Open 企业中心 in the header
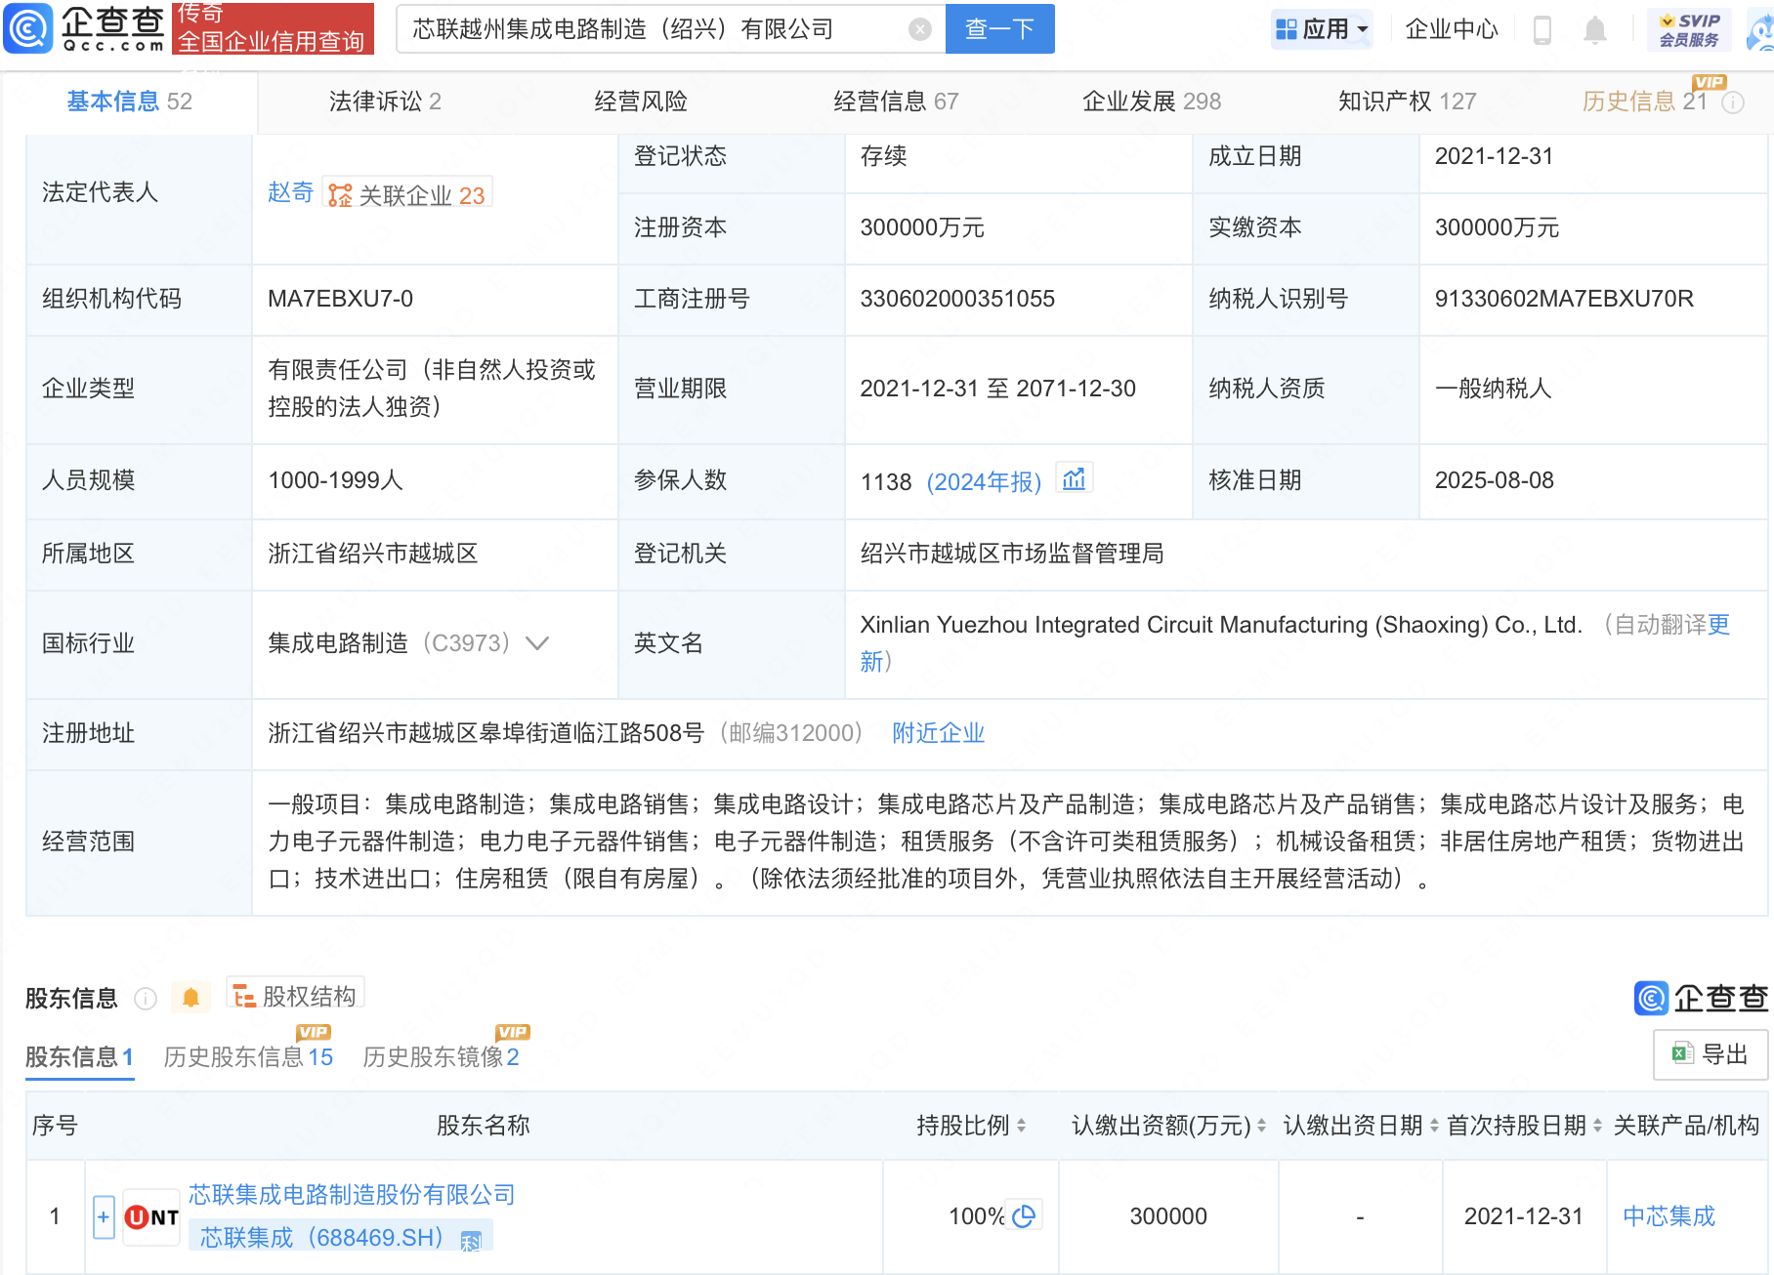The height and width of the screenshot is (1275, 1774). tap(1452, 29)
